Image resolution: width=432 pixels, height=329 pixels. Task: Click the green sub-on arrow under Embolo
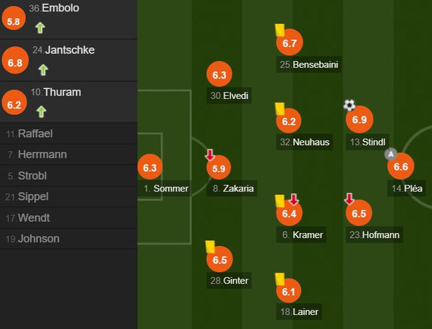coord(41,28)
